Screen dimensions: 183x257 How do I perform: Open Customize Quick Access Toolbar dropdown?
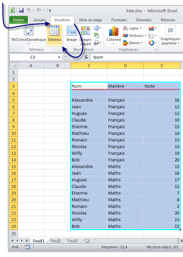(x=50, y=11)
